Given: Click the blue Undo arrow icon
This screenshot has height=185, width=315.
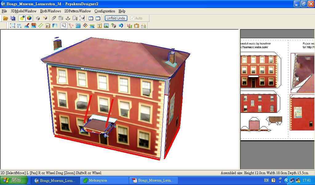Looking at the screenshot, I should click(x=121, y=26).
